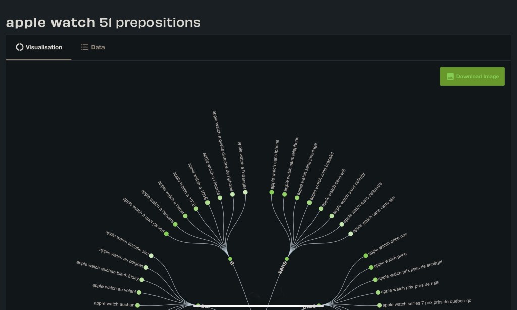Screen dimensions: 517x310
Task: Click the Visualisation circle icon
Action: (x=20, y=47)
